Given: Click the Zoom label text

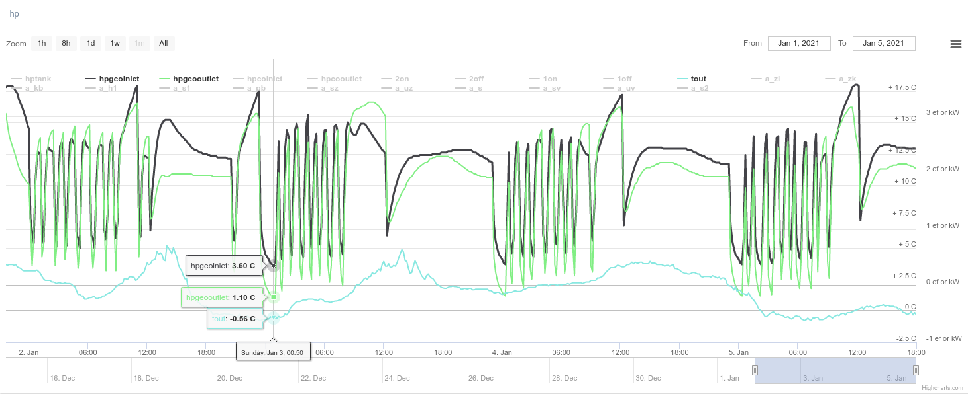Looking at the screenshot, I should pos(16,44).
